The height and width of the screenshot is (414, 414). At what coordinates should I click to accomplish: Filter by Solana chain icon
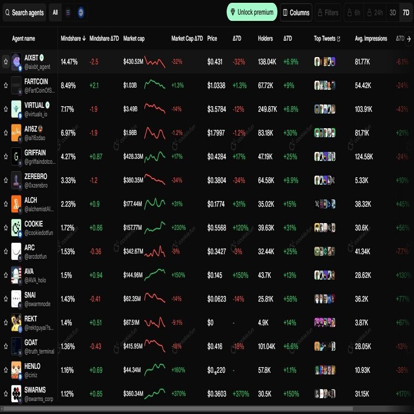[x=68, y=12]
